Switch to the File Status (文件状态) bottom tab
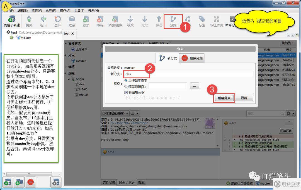The height and width of the screenshot is (190, 301). pos(109,182)
